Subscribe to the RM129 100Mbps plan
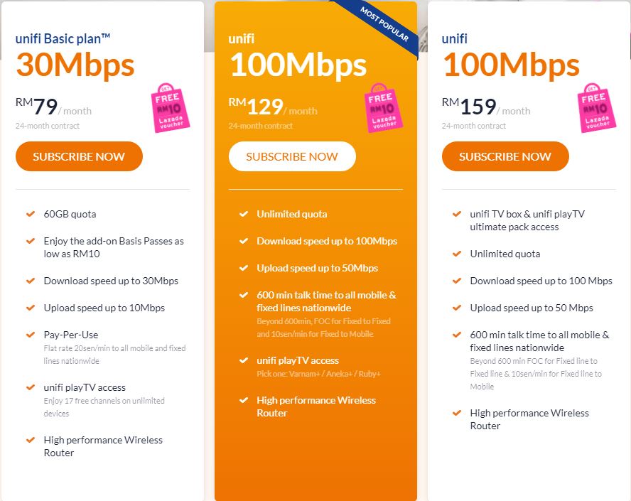The image size is (631, 501). [x=292, y=156]
